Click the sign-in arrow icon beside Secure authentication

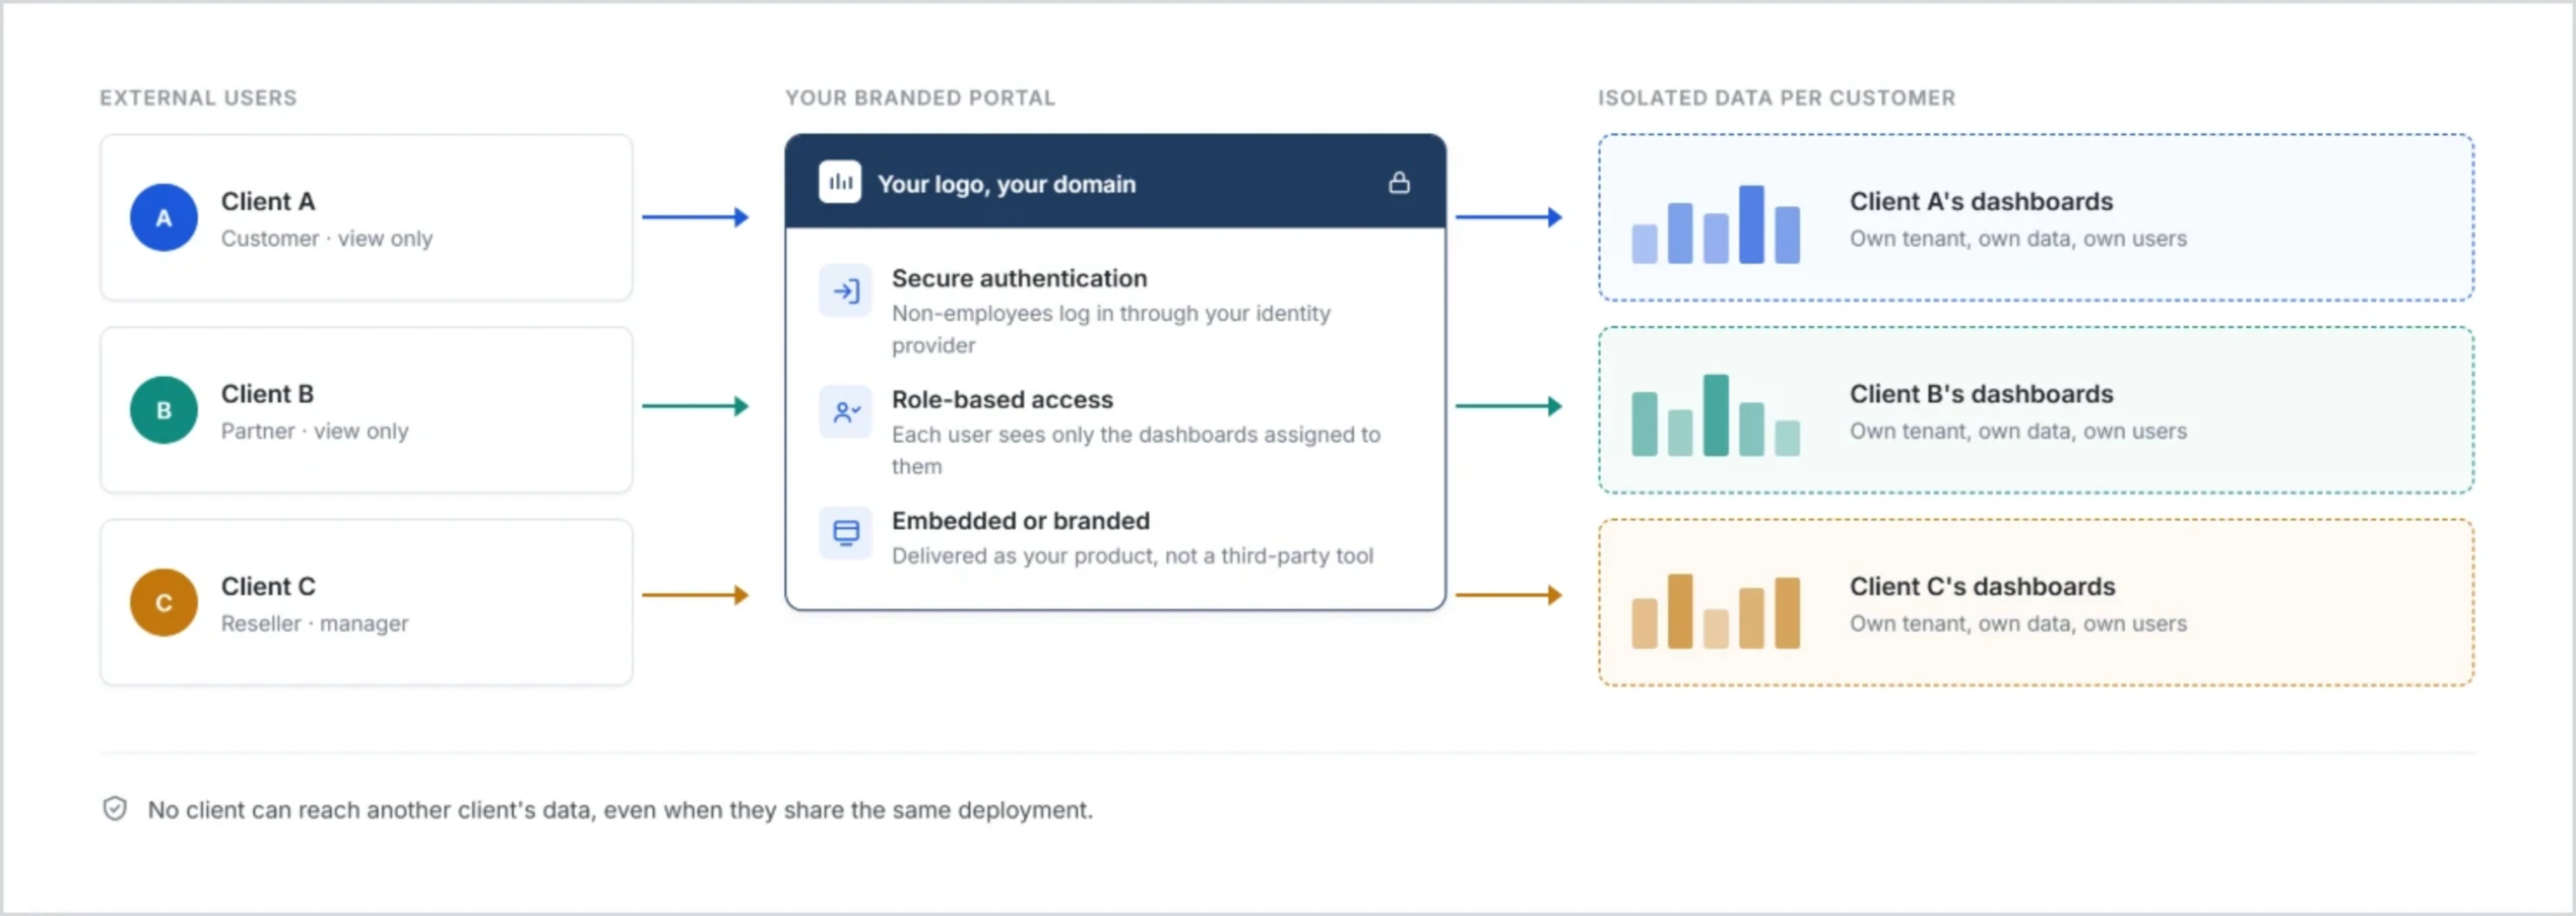846,291
